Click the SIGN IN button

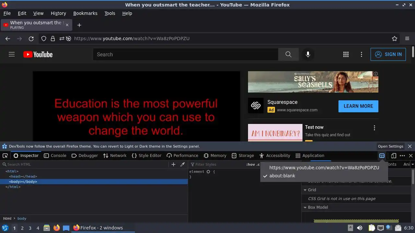click(388, 54)
